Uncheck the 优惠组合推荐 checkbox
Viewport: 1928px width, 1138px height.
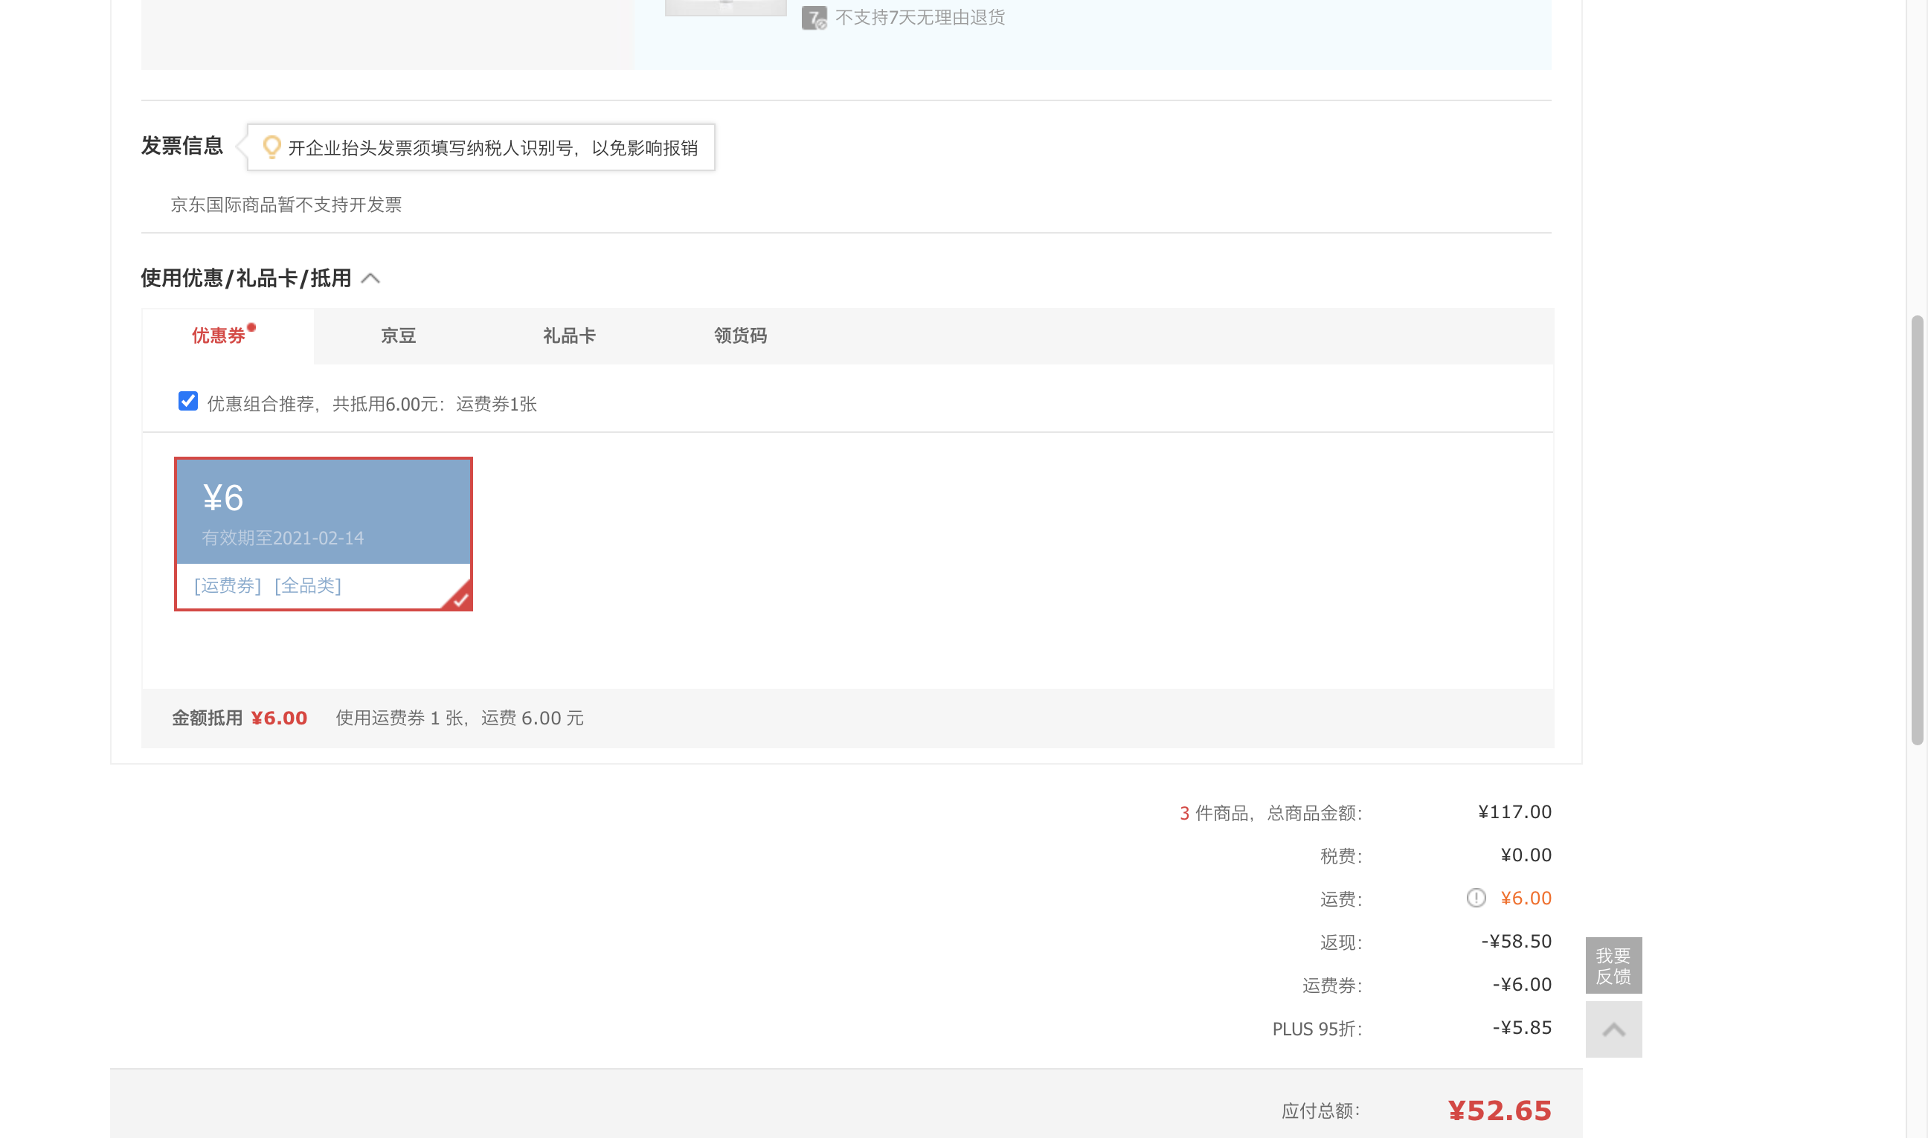(188, 401)
